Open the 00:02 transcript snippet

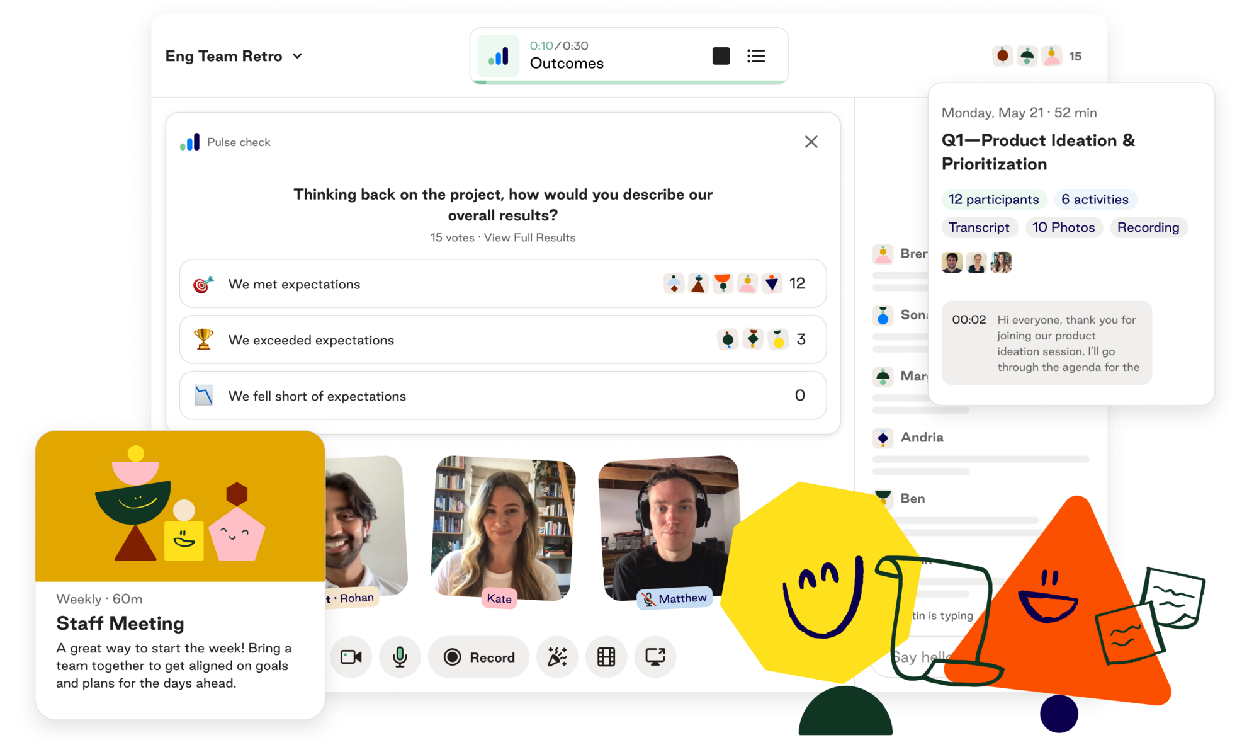pos(1047,343)
